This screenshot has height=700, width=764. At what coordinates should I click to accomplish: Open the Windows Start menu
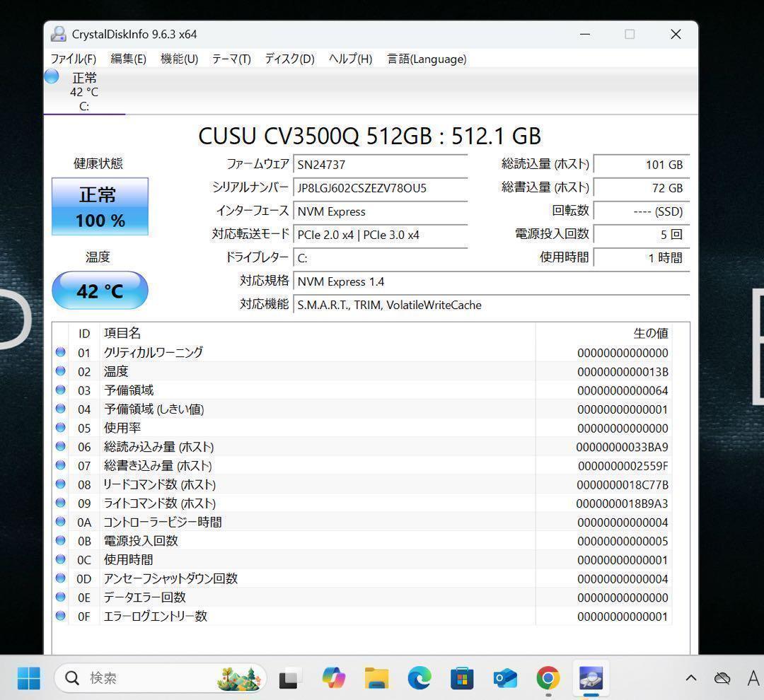tap(29, 677)
